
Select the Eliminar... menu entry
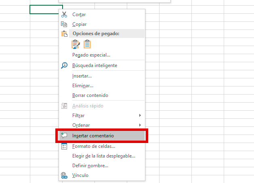pos(83,86)
